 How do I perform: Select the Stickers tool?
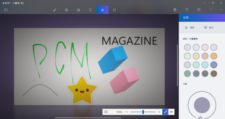78,10
